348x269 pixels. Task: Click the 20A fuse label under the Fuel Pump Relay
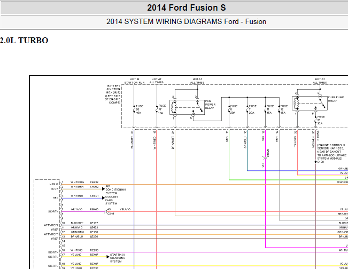point(321,120)
